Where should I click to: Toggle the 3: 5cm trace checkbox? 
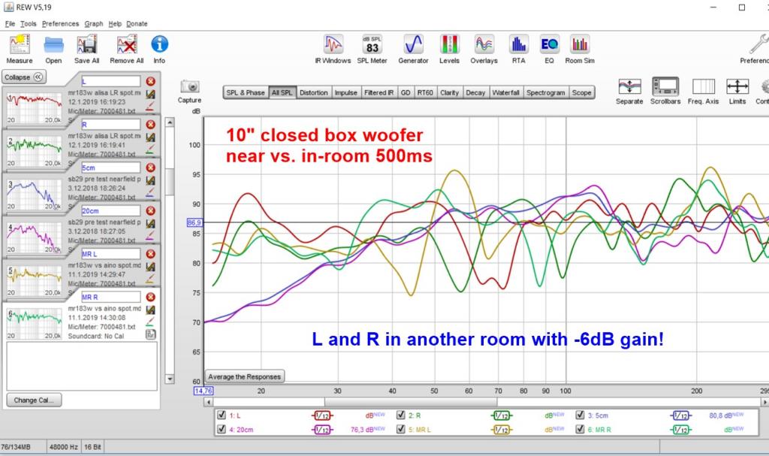click(581, 415)
